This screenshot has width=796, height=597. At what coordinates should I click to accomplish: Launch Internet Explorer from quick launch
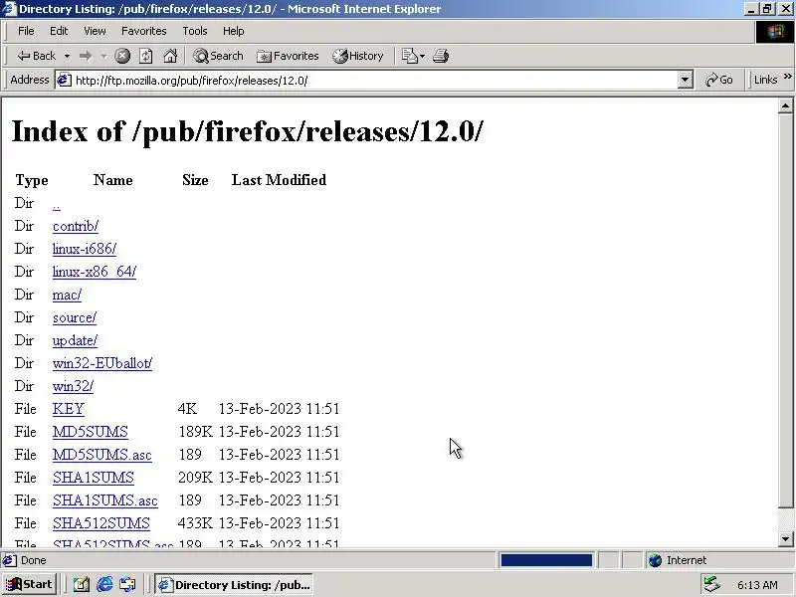(x=104, y=585)
